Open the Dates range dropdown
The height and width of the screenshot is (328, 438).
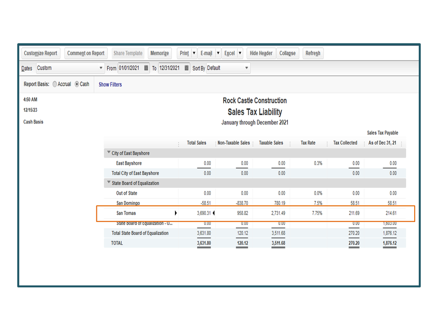click(70, 68)
